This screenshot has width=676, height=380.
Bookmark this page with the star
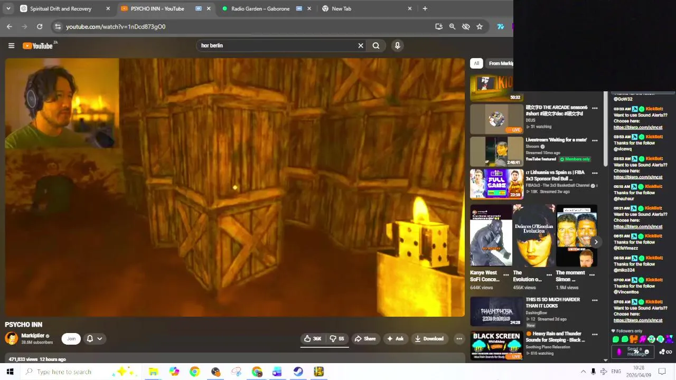pos(480,26)
